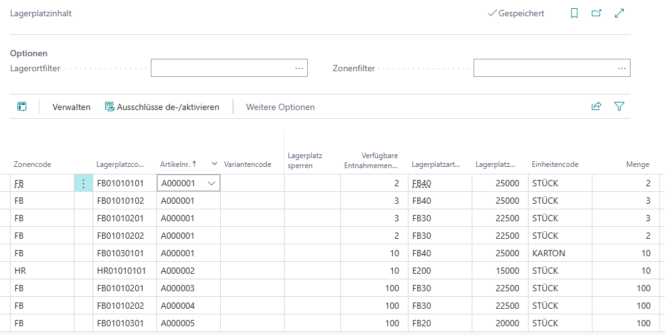Toggle Lagerplatz sperren for row HR01010101
665x335 pixels.
point(312,271)
